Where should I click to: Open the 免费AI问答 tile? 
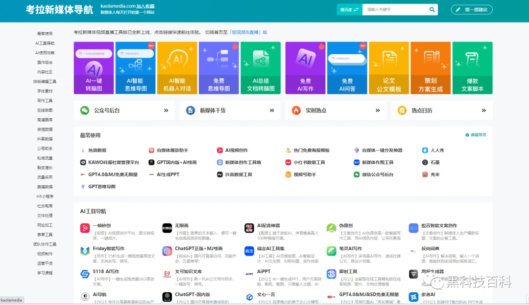[x=347, y=67]
